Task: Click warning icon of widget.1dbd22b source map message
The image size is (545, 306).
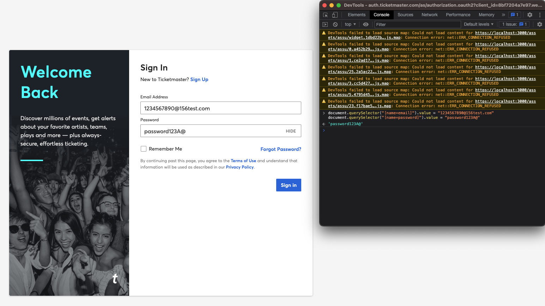Action: click(324, 33)
